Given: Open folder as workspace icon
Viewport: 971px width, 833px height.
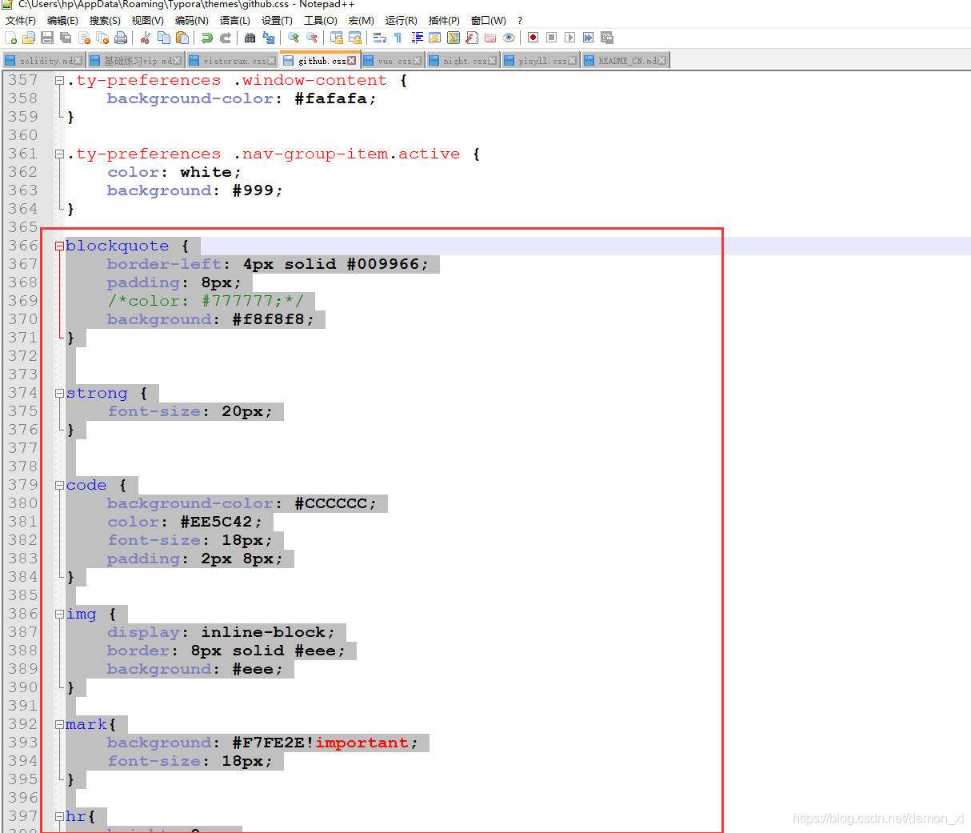Looking at the screenshot, I should (x=489, y=38).
